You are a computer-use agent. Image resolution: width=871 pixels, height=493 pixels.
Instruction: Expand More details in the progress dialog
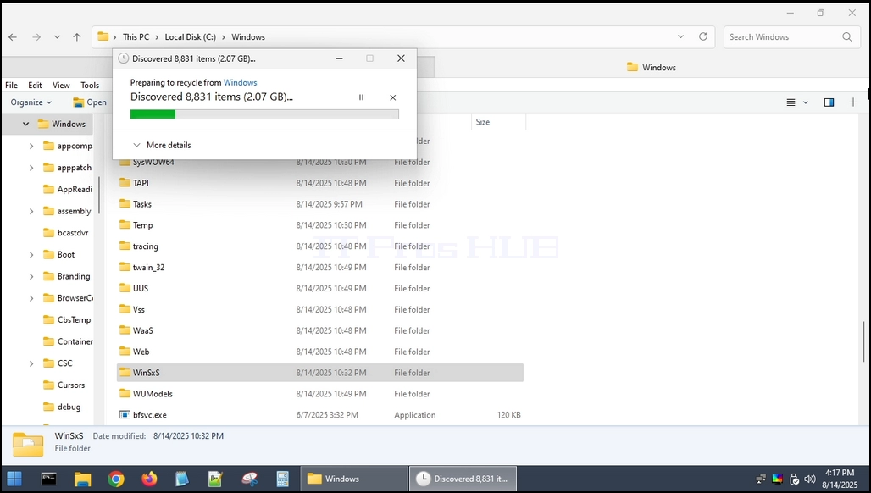click(x=162, y=145)
